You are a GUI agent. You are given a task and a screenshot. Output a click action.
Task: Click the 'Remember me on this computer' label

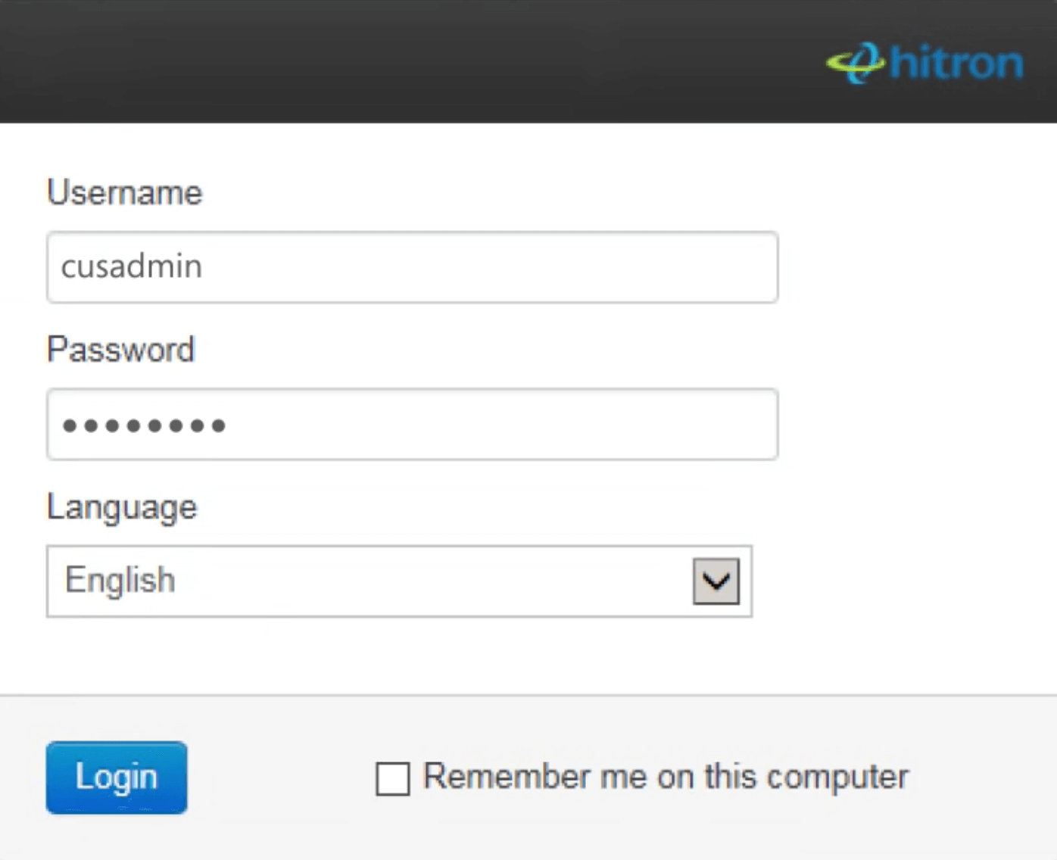tap(665, 777)
